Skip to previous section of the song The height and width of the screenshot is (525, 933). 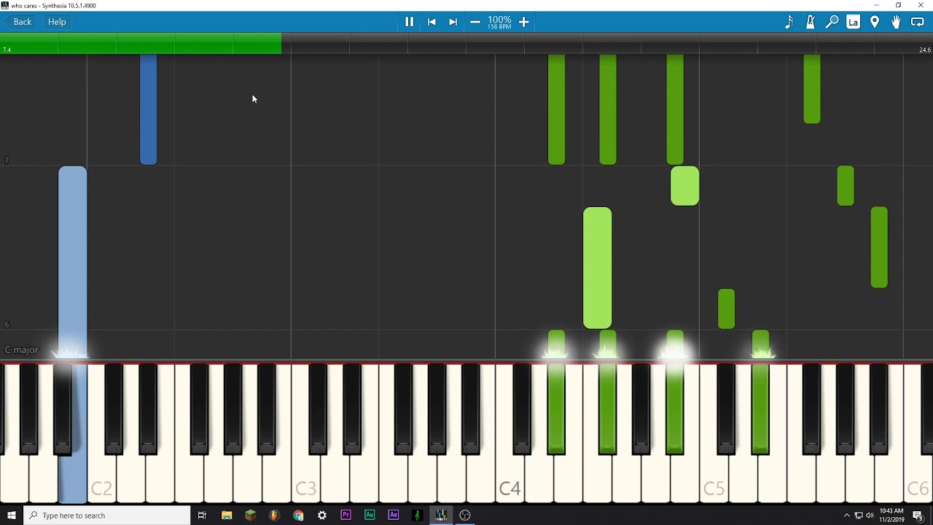click(432, 22)
